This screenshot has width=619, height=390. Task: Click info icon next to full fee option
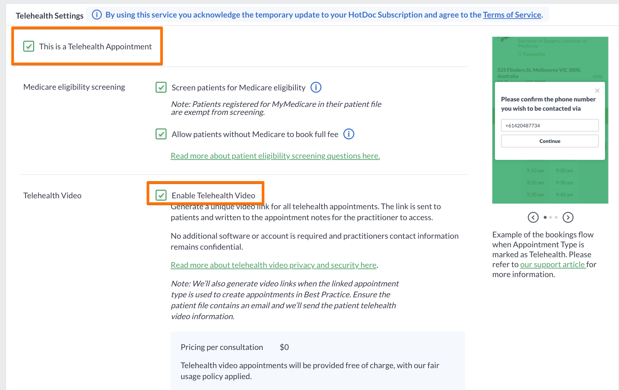coord(349,134)
